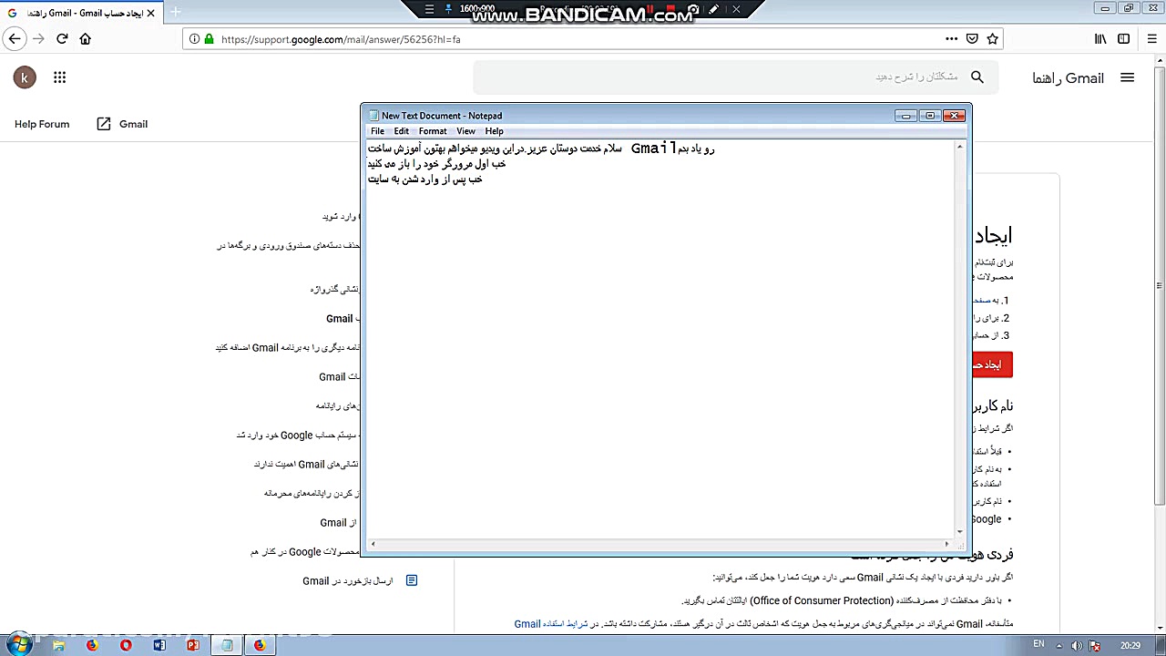Viewport: 1166px width, 656px height.
Task: Open Microsoft Word from the taskbar
Action: (159, 645)
